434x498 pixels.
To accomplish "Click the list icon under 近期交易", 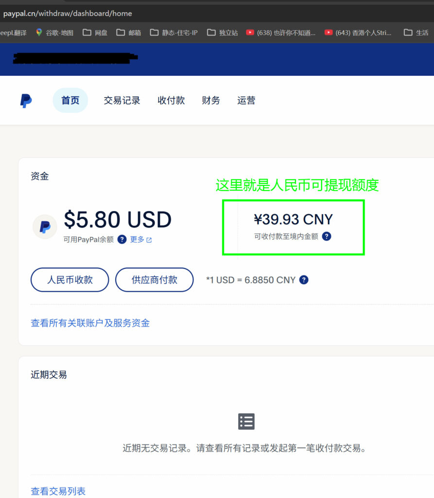I will [246, 422].
